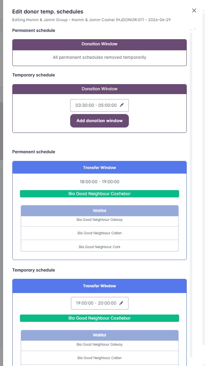Click Bia Good Neighbour Castlebar in temporary schedule
This screenshot has height=366, width=209.
(99, 318)
